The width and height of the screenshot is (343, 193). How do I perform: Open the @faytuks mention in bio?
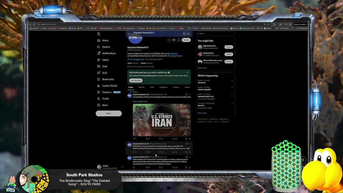tap(174, 54)
